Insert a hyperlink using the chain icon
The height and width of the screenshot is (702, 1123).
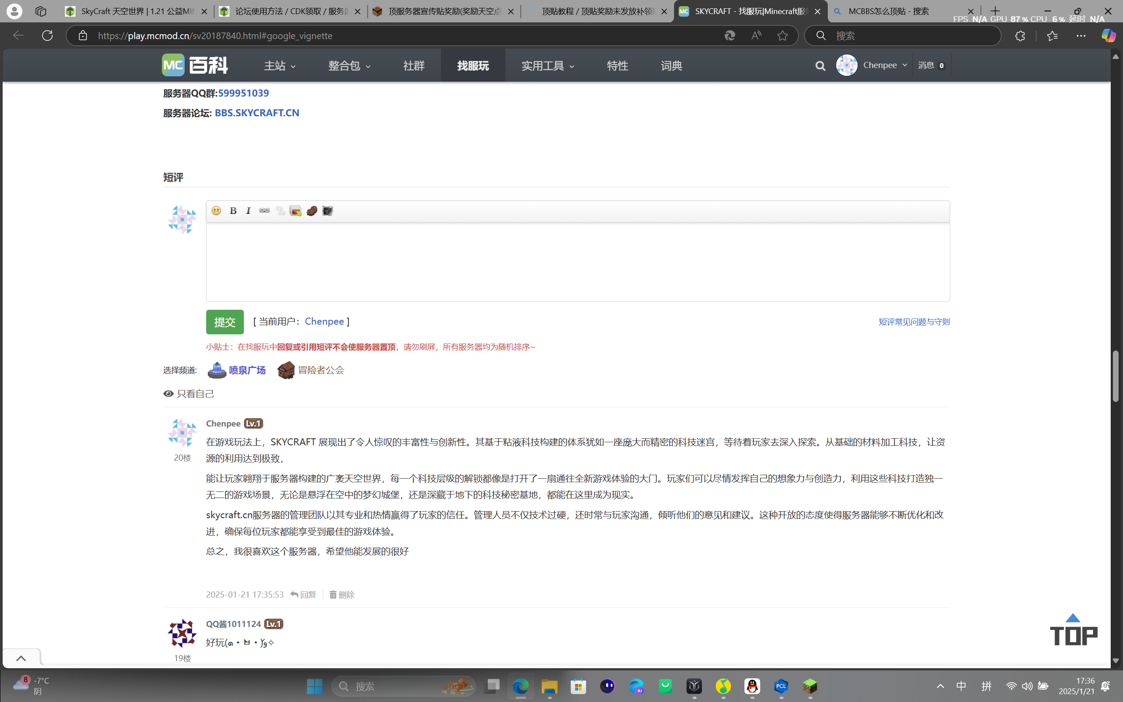tap(264, 211)
